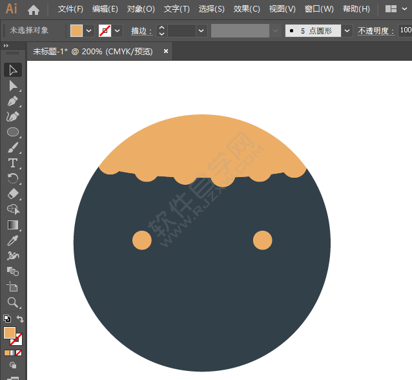Image resolution: width=412 pixels, height=380 pixels.
Task: Reset to default fill and stroke
Action: 6,319
